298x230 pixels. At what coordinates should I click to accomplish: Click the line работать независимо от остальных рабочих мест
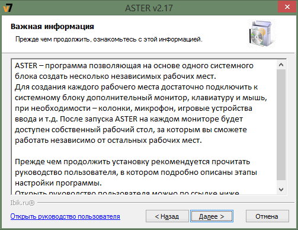pyautogui.click(x=108, y=140)
